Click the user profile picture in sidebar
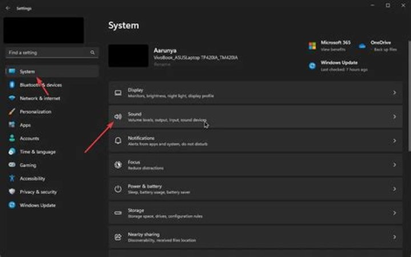 point(44,30)
